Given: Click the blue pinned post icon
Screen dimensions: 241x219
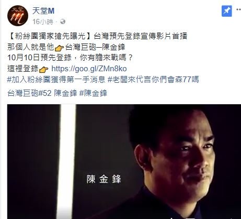Looking at the screenshot, I should point(227,11).
